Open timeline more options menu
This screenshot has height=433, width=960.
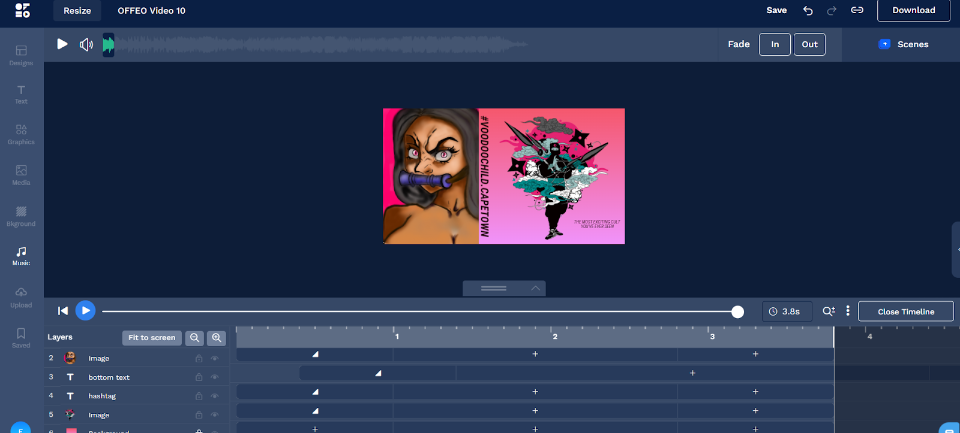coord(848,311)
